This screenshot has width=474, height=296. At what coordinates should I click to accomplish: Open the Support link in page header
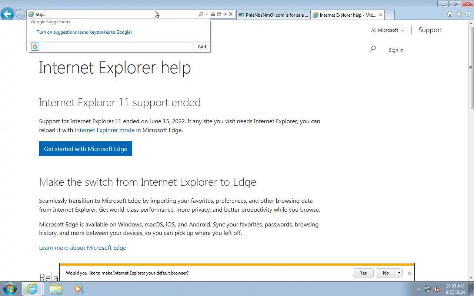[430, 30]
